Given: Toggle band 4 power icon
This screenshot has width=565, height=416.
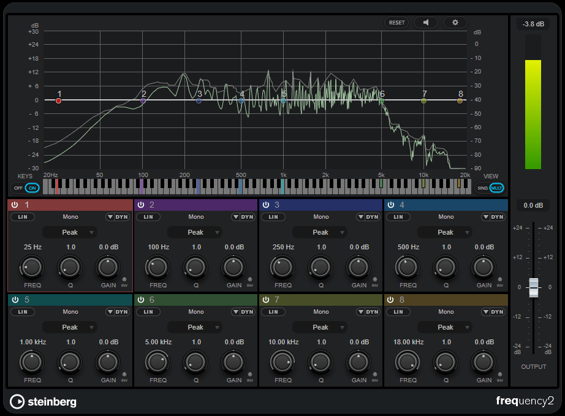Looking at the screenshot, I should pyautogui.click(x=391, y=205).
